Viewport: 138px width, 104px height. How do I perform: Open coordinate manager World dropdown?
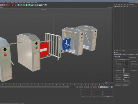[x=86, y=96]
